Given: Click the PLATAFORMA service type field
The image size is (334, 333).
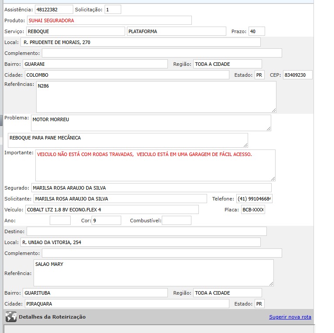Looking at the screenshot, I should click(176, 31).
